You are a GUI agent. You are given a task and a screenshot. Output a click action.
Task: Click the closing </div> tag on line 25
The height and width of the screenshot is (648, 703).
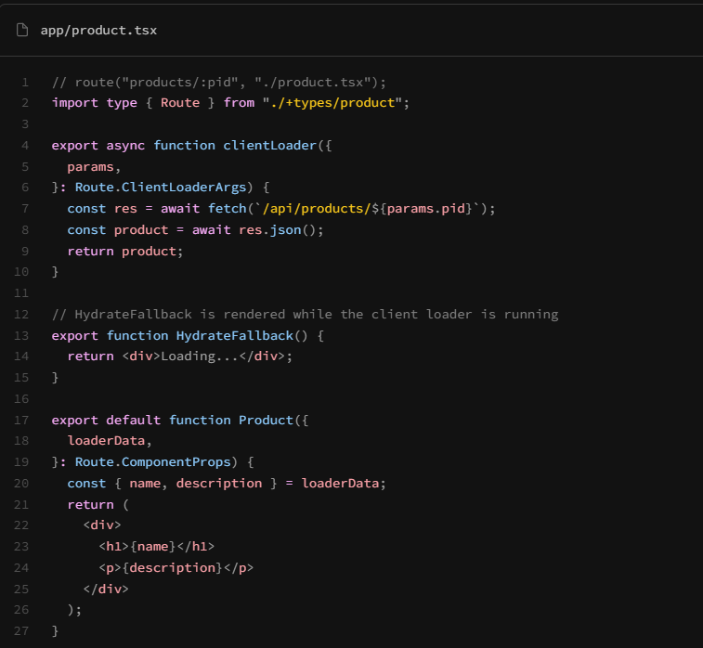pyautogui.click(x=106, y=590)
